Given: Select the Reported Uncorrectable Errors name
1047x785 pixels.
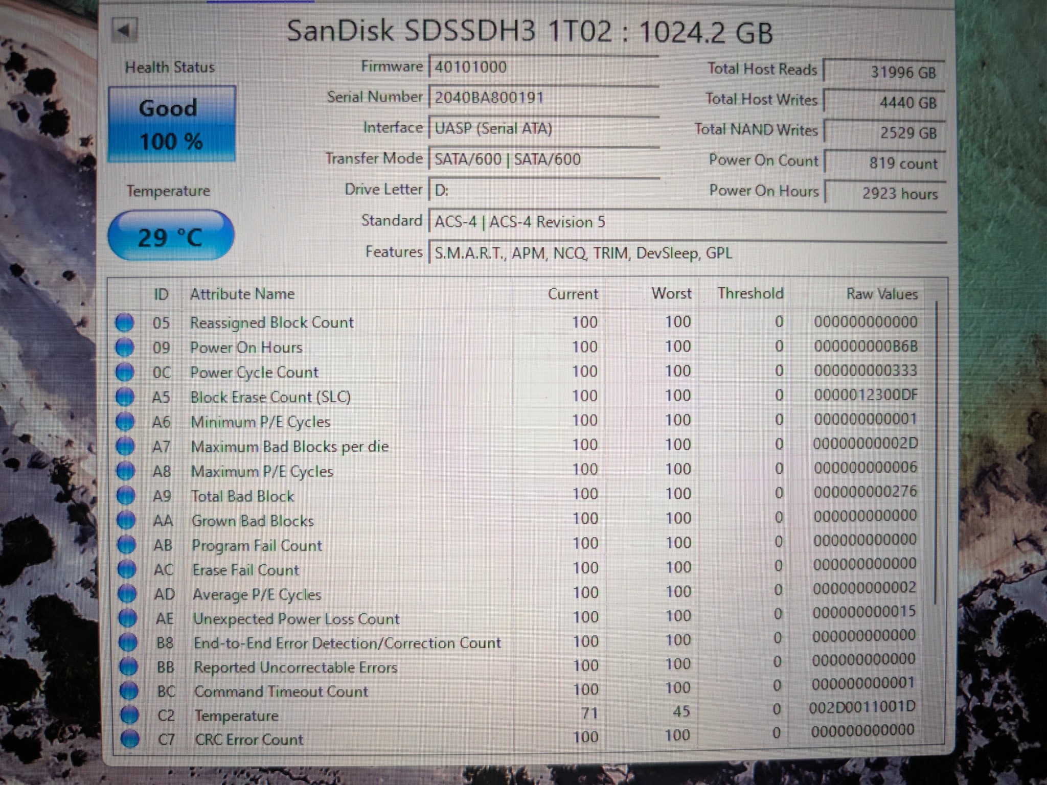Looking at the screenshot, I should tap(295, 667).
